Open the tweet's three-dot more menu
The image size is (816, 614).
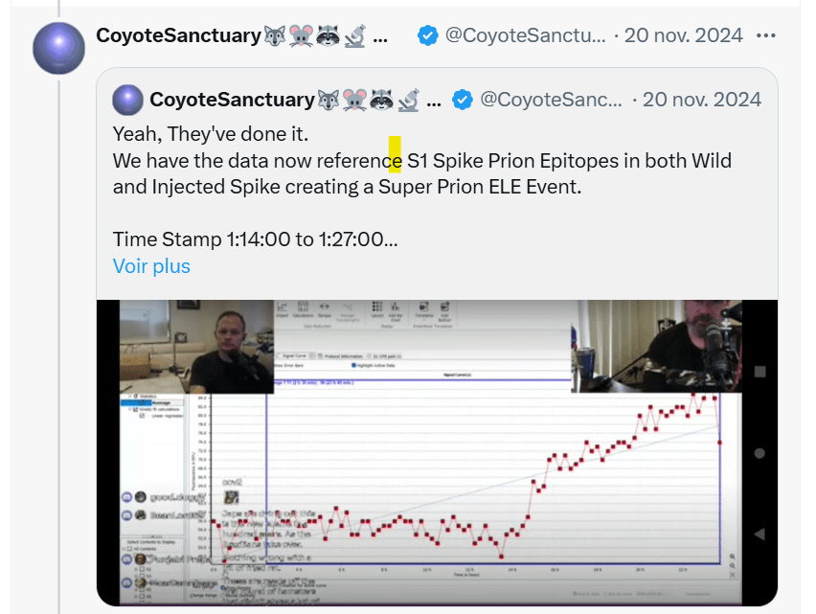766,36
